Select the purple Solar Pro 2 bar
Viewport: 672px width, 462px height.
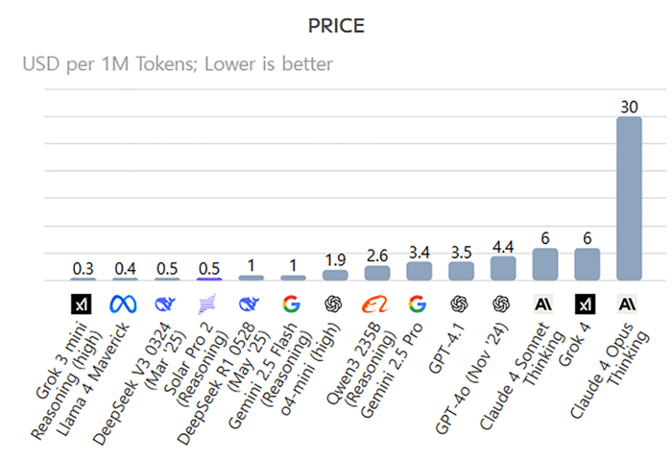pyautogui.click(x=209, y=280)
